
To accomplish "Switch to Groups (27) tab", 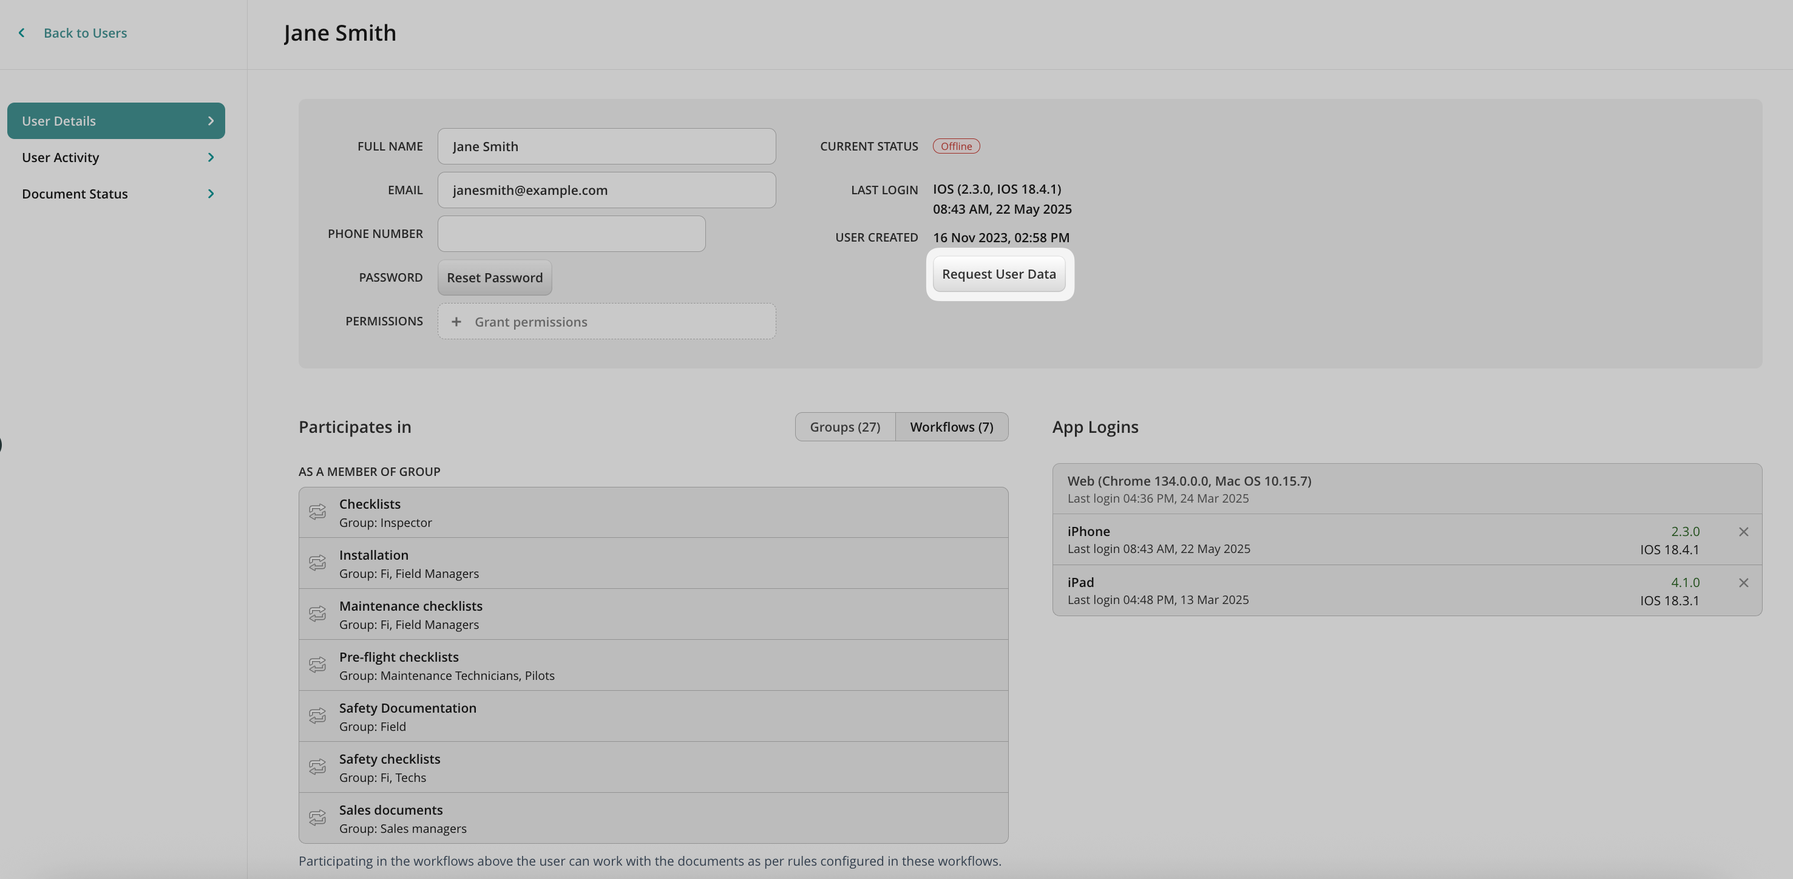I will coord(844,427).
